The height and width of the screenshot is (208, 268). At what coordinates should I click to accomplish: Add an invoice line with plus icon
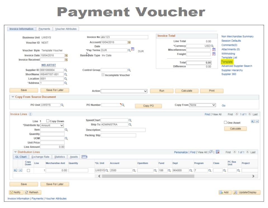(x=253, y=121)
